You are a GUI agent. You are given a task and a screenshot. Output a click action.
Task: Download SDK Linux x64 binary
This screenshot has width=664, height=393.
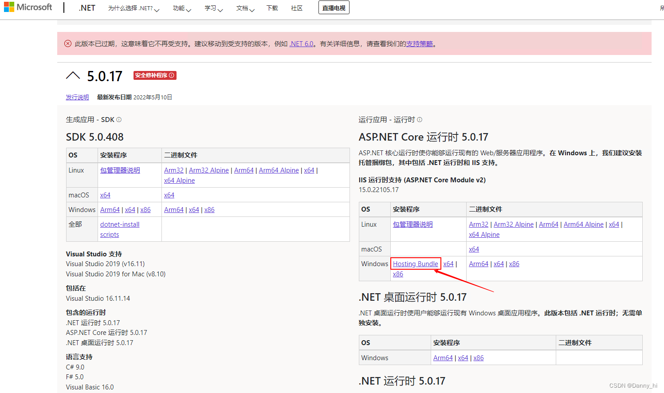click(309, 170)
